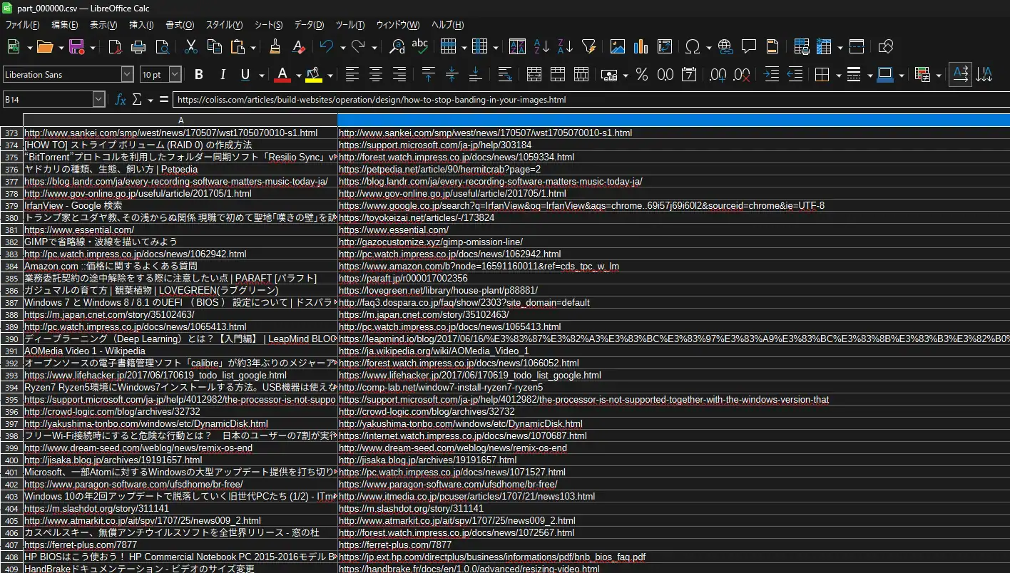
Task: Open the 編集(E) menu
Action: [x=65, y=25]
